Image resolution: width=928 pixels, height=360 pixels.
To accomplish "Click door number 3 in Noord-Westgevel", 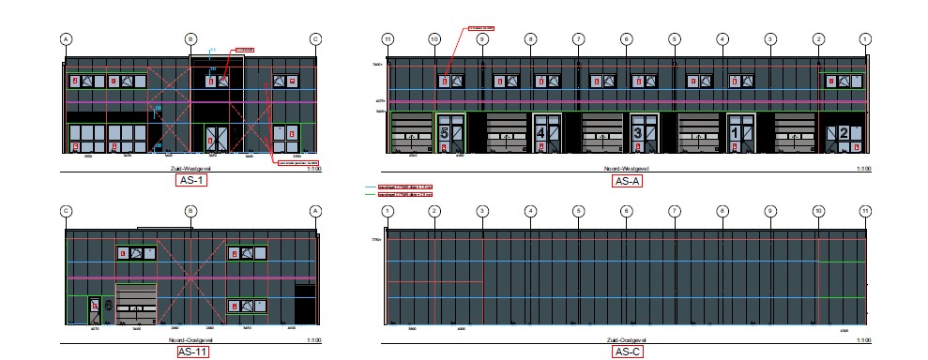I will pos(637,133).
